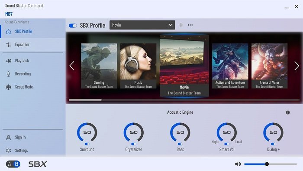
Task: Show previous profiles with left arrow
Action: pyautogui.click(x=72, y=66)
